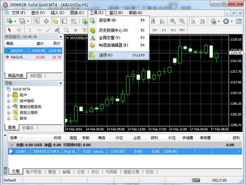Switch to the 收藏夹 navigator tab
This screenshot has height=185, width=246.
coord(28,128)
